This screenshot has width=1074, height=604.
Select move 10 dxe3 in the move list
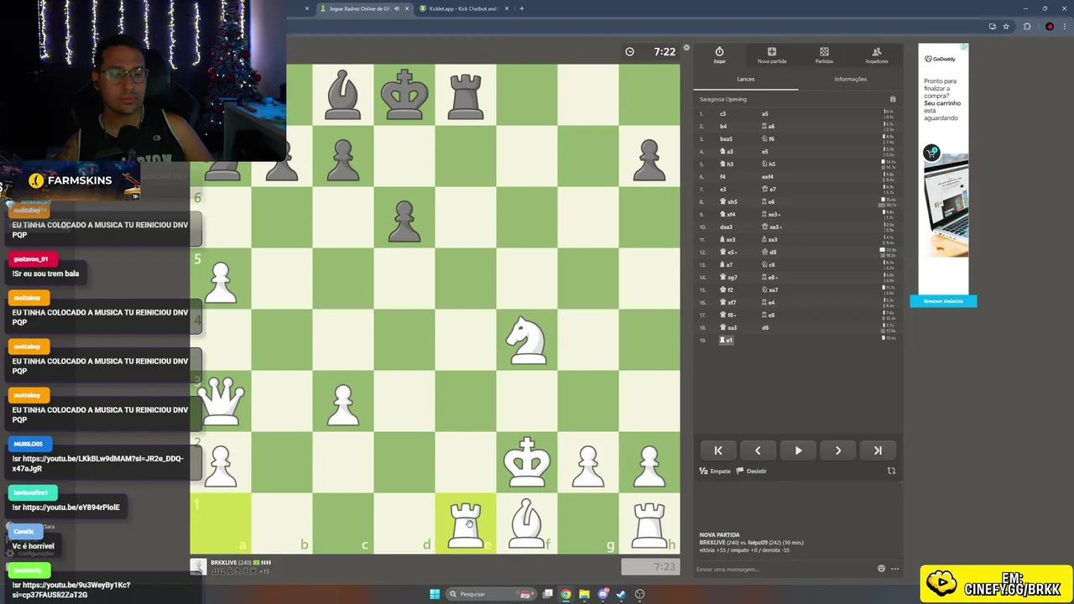click(726, 227)
